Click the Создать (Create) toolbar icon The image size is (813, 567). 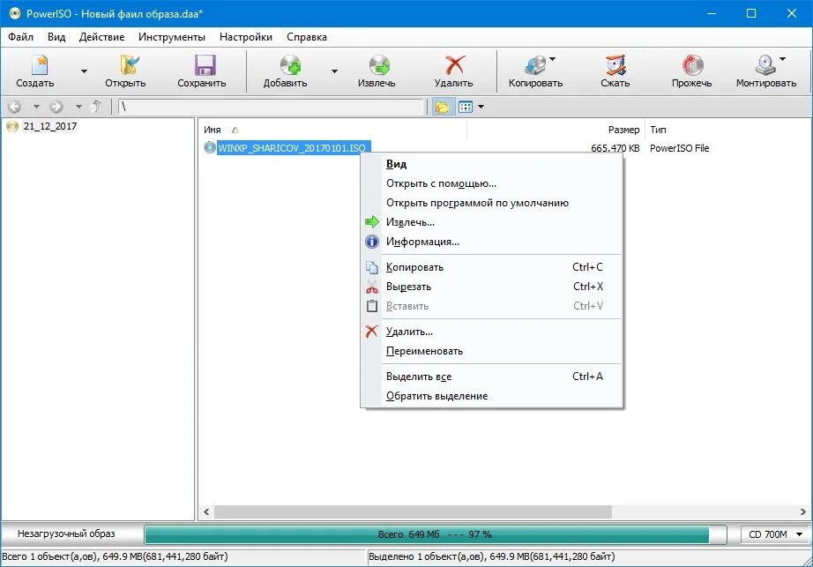pyautogui.click(x=40, y=66)
